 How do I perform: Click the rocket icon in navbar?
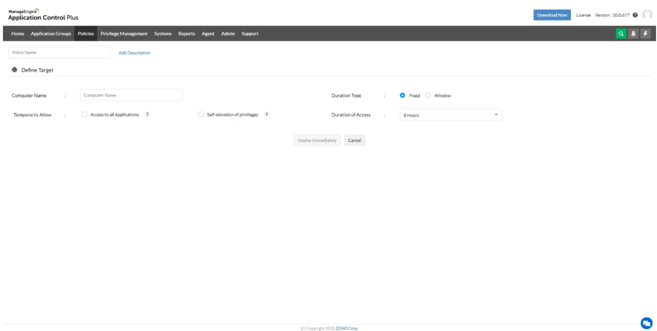point(633,33)
